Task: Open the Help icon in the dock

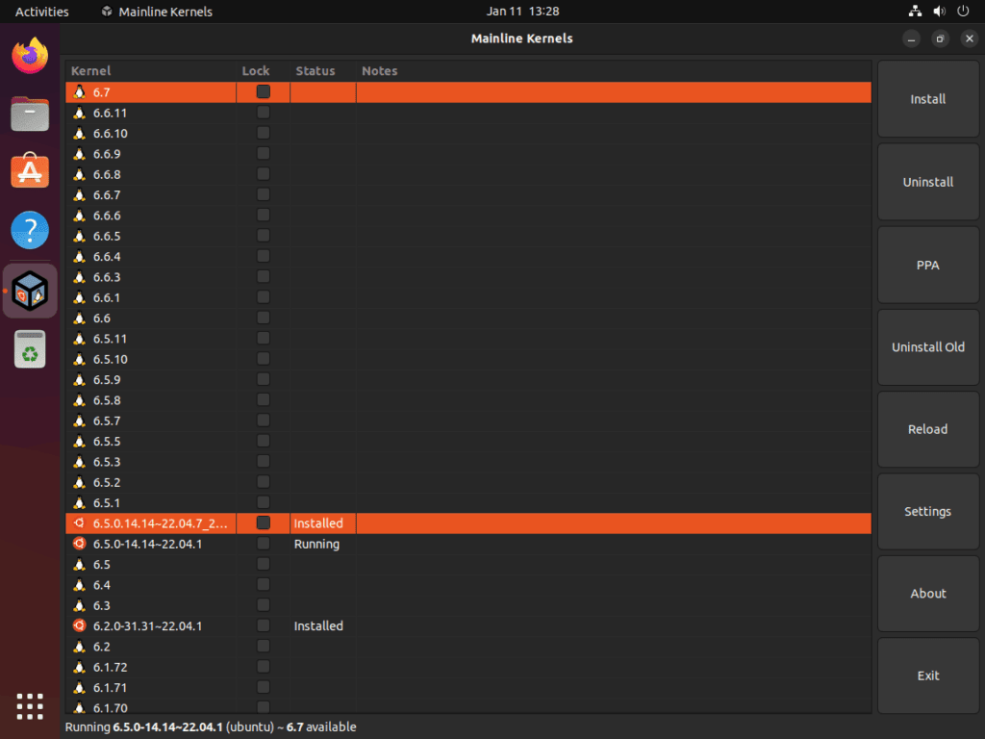Action: point(30,230)
